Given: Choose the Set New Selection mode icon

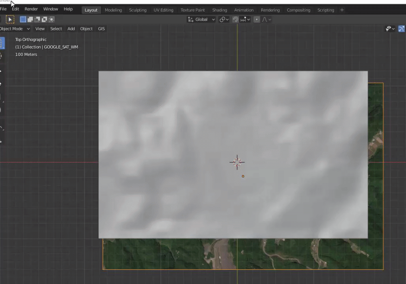Looking at the screenshot, I should coord(23,19).
